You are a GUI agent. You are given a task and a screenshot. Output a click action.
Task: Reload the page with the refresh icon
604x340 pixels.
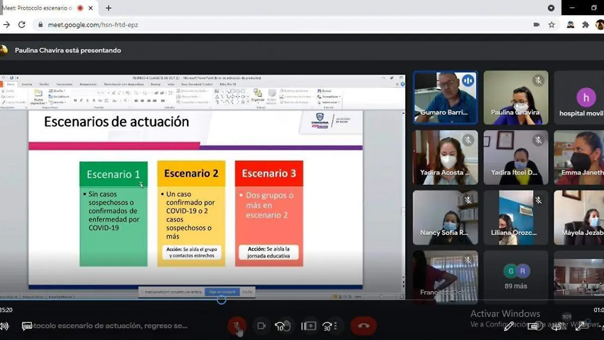tap(22, 25)
